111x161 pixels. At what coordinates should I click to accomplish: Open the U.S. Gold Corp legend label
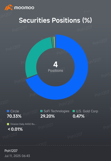pos(87,111)
